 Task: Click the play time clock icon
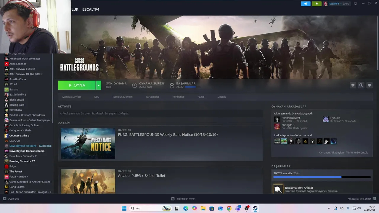(x=134, y=85)
